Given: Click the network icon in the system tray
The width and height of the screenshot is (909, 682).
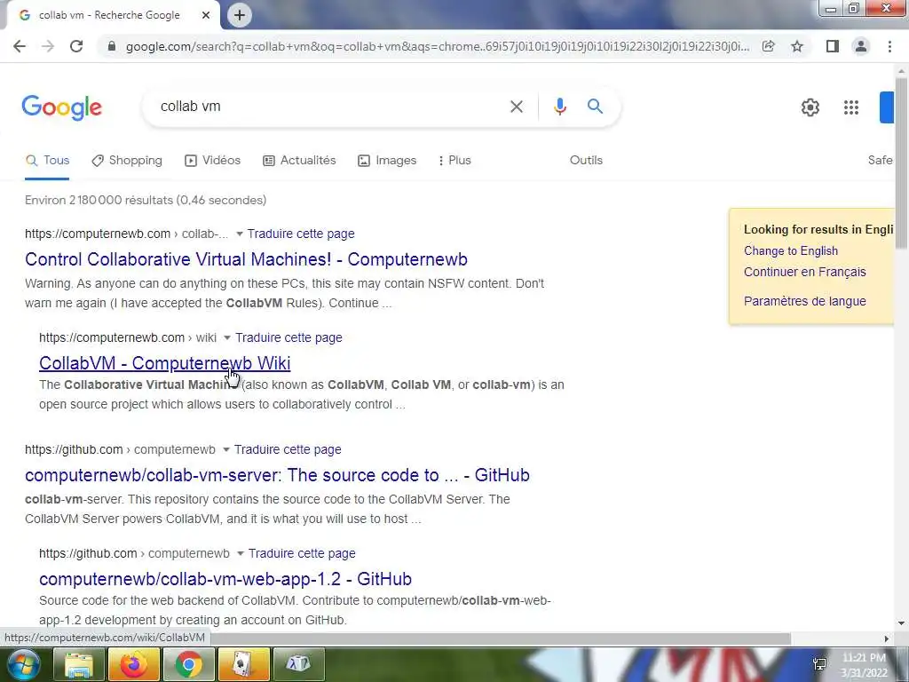Looking at the screenshot, I should (819, 664).
